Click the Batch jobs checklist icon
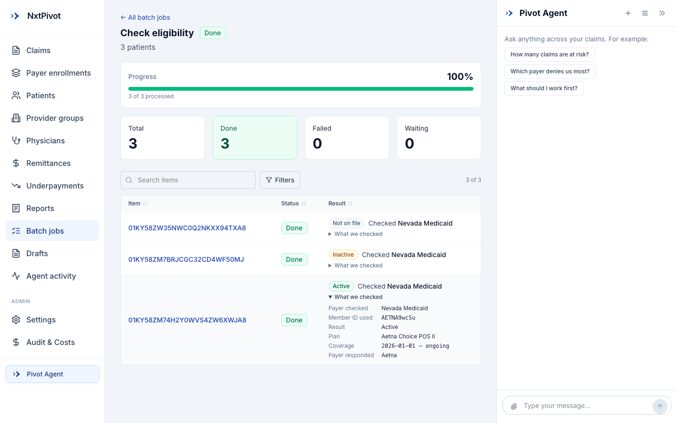 point(16,231)
